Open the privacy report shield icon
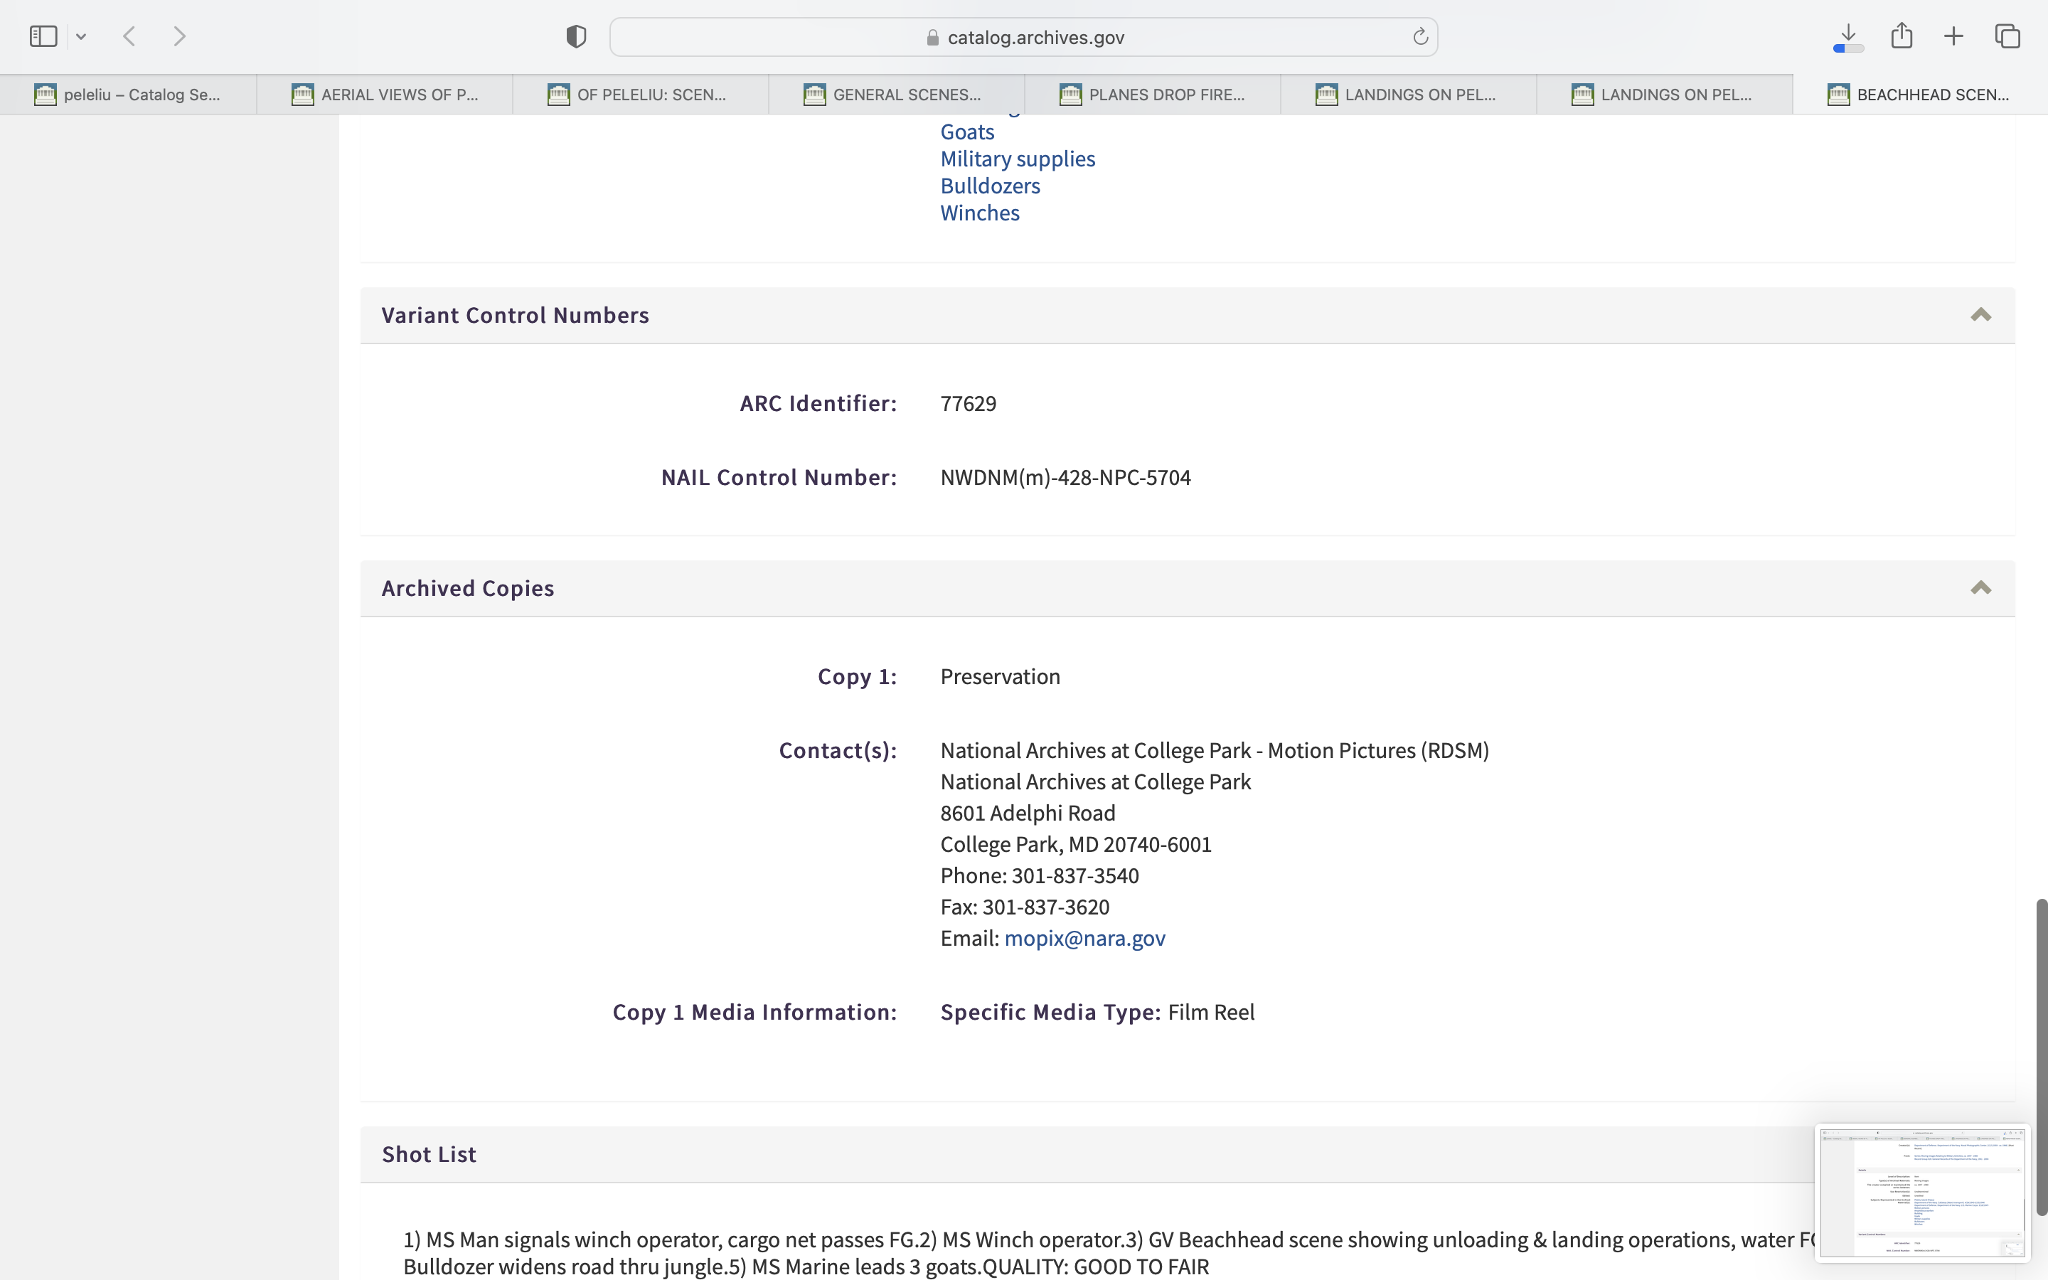The height and width of the screenshot is (1280, 2048). click(576, 36)
